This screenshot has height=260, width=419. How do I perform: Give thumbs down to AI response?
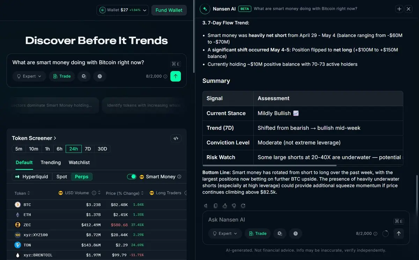[x=234, y=206]
